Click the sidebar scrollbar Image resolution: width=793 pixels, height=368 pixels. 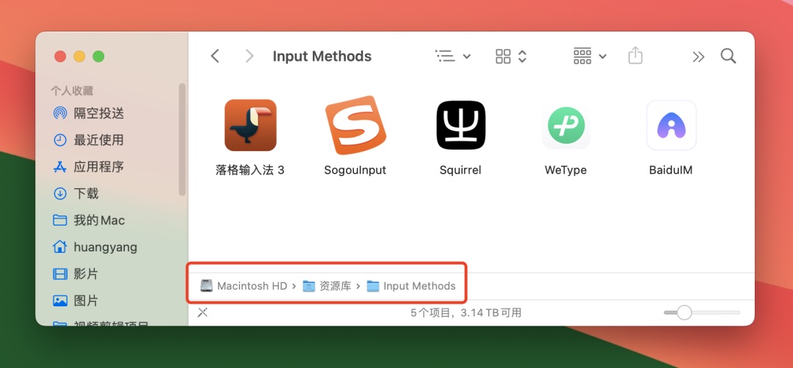tap(182, 140)
